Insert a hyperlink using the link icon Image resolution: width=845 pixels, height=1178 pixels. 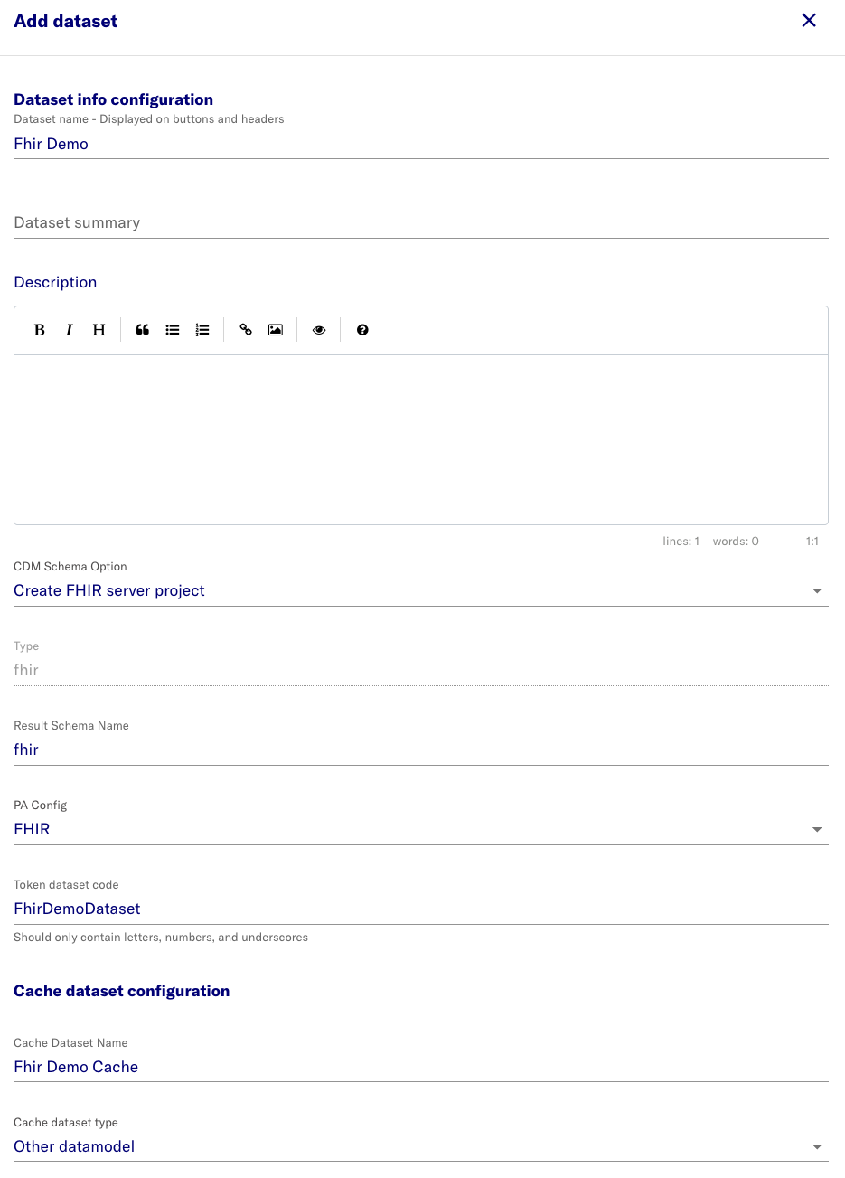[245, 329]
